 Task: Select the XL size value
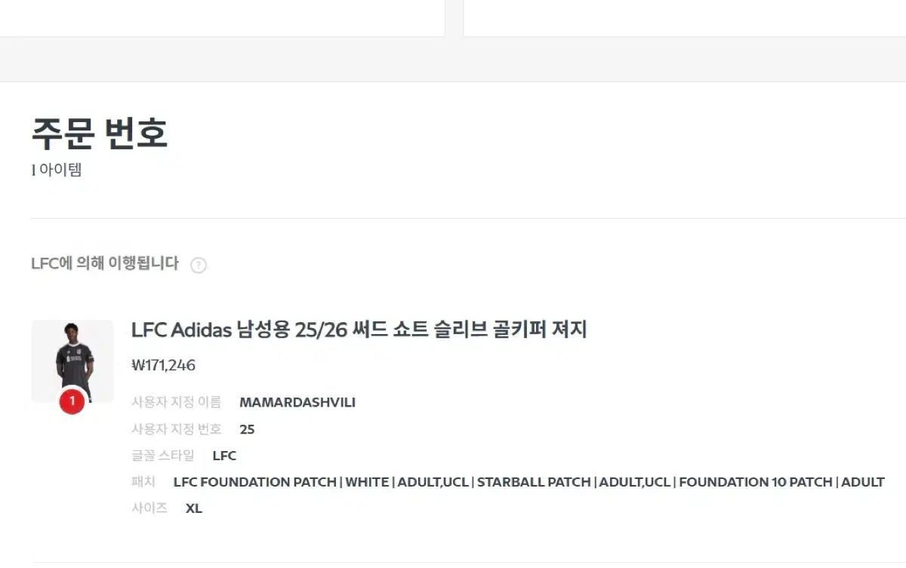[194, 508]
